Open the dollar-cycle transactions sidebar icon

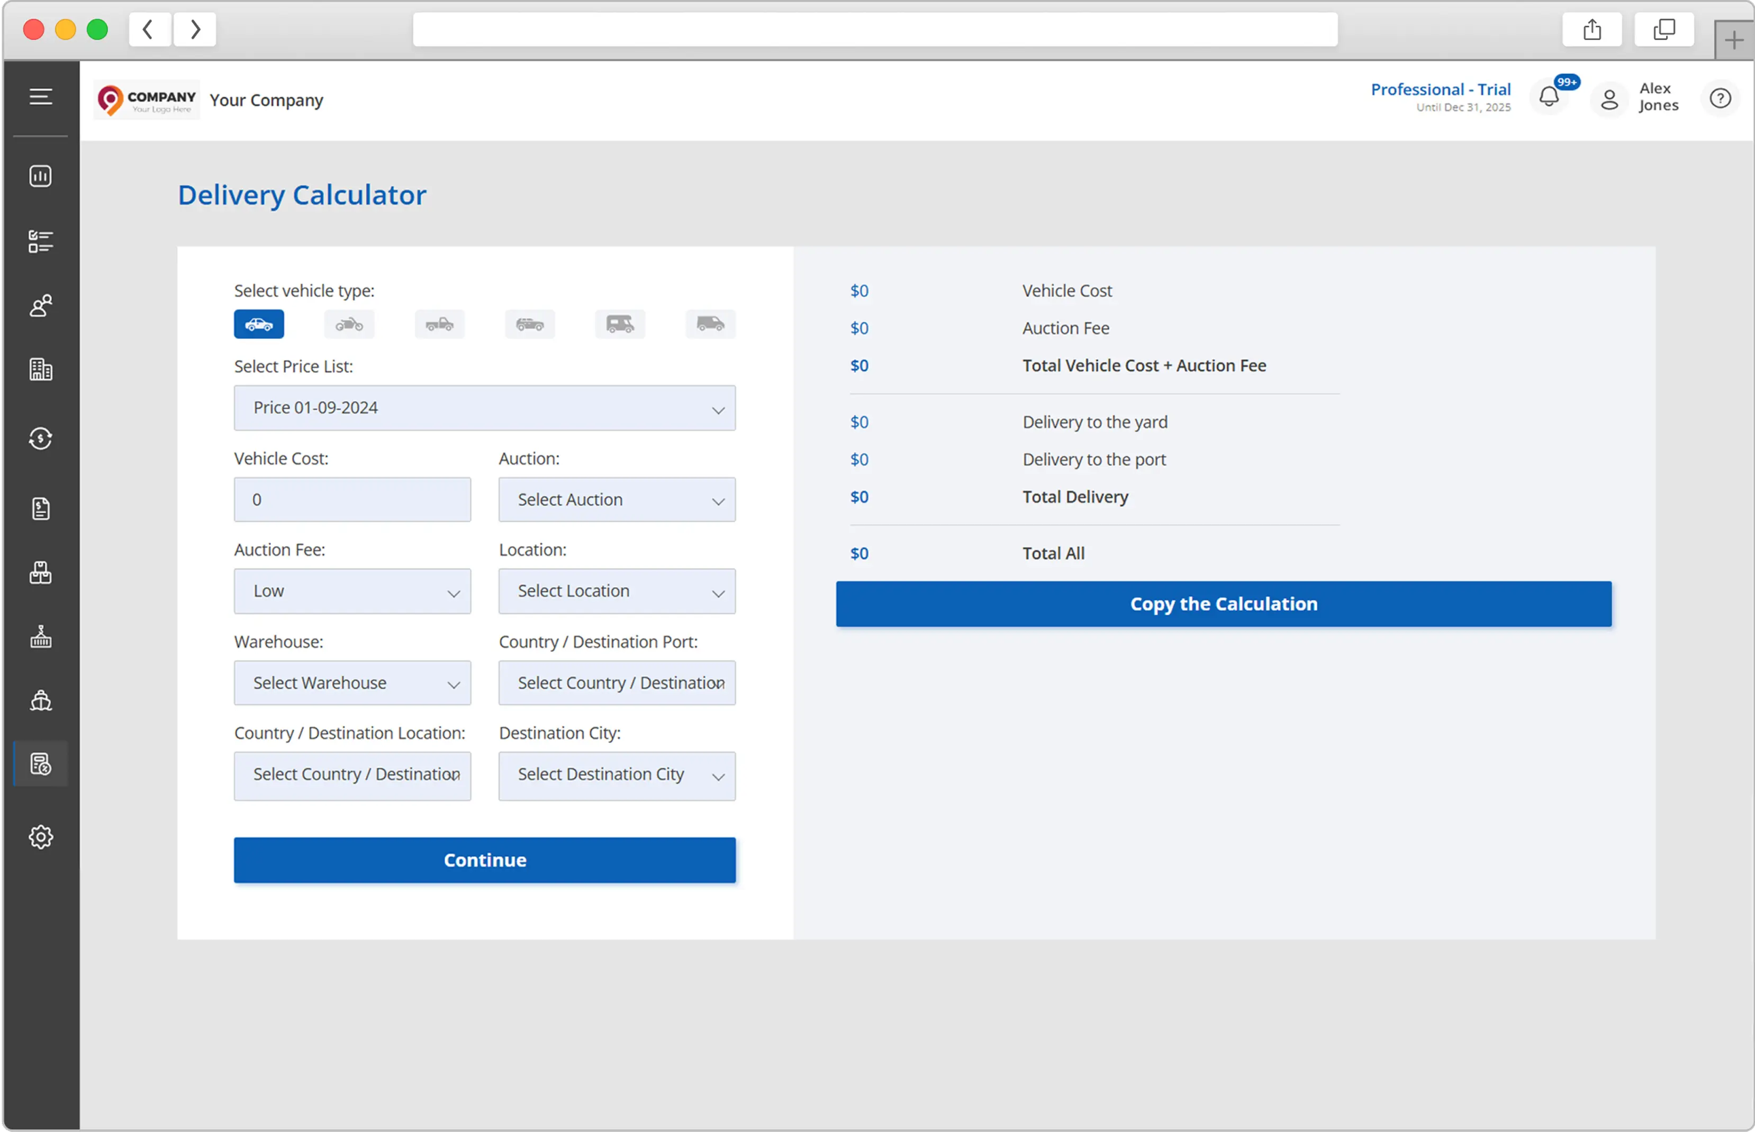click(40, 439)
